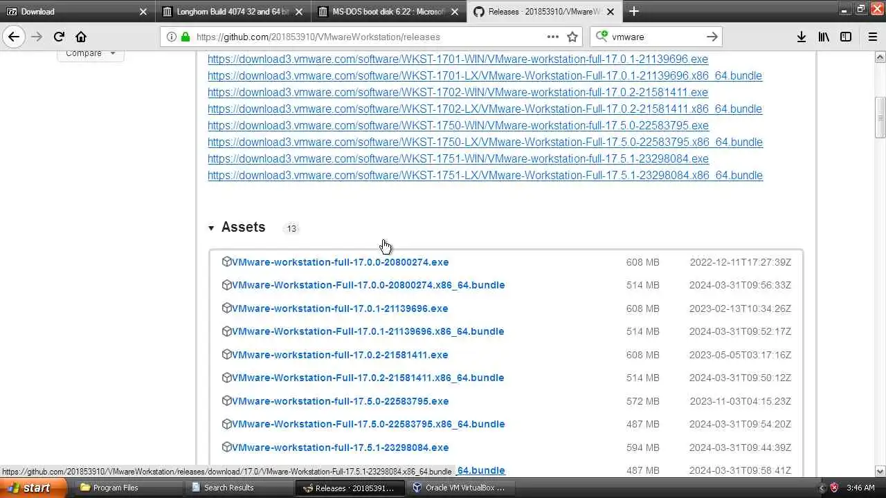The height and width of the screenshot is (498, 886).
Task: Click package icon beside 17.0.2 exe asset
Action: pos(226,354)
